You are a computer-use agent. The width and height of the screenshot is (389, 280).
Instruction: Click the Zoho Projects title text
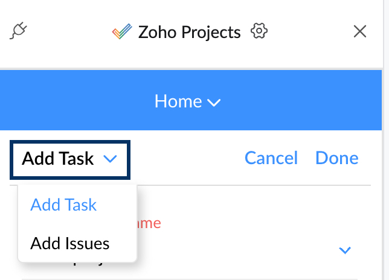tap(189, 32)
